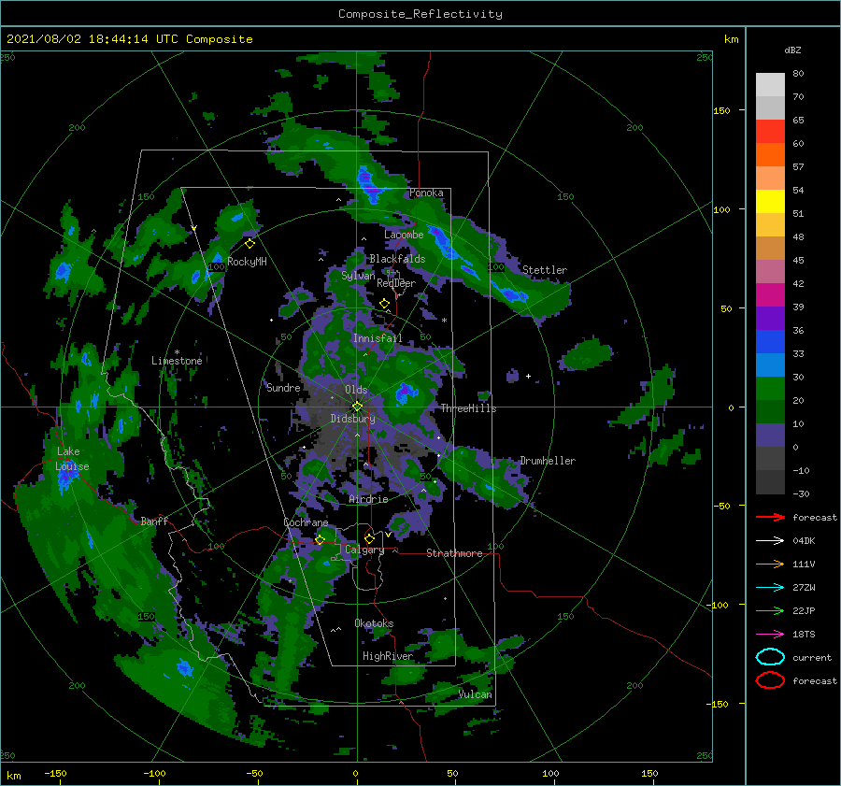This screenshot has width=841, height=786.
Task: Pick the magenta 39-42 dBZ swatch
Action: point(770,295)
